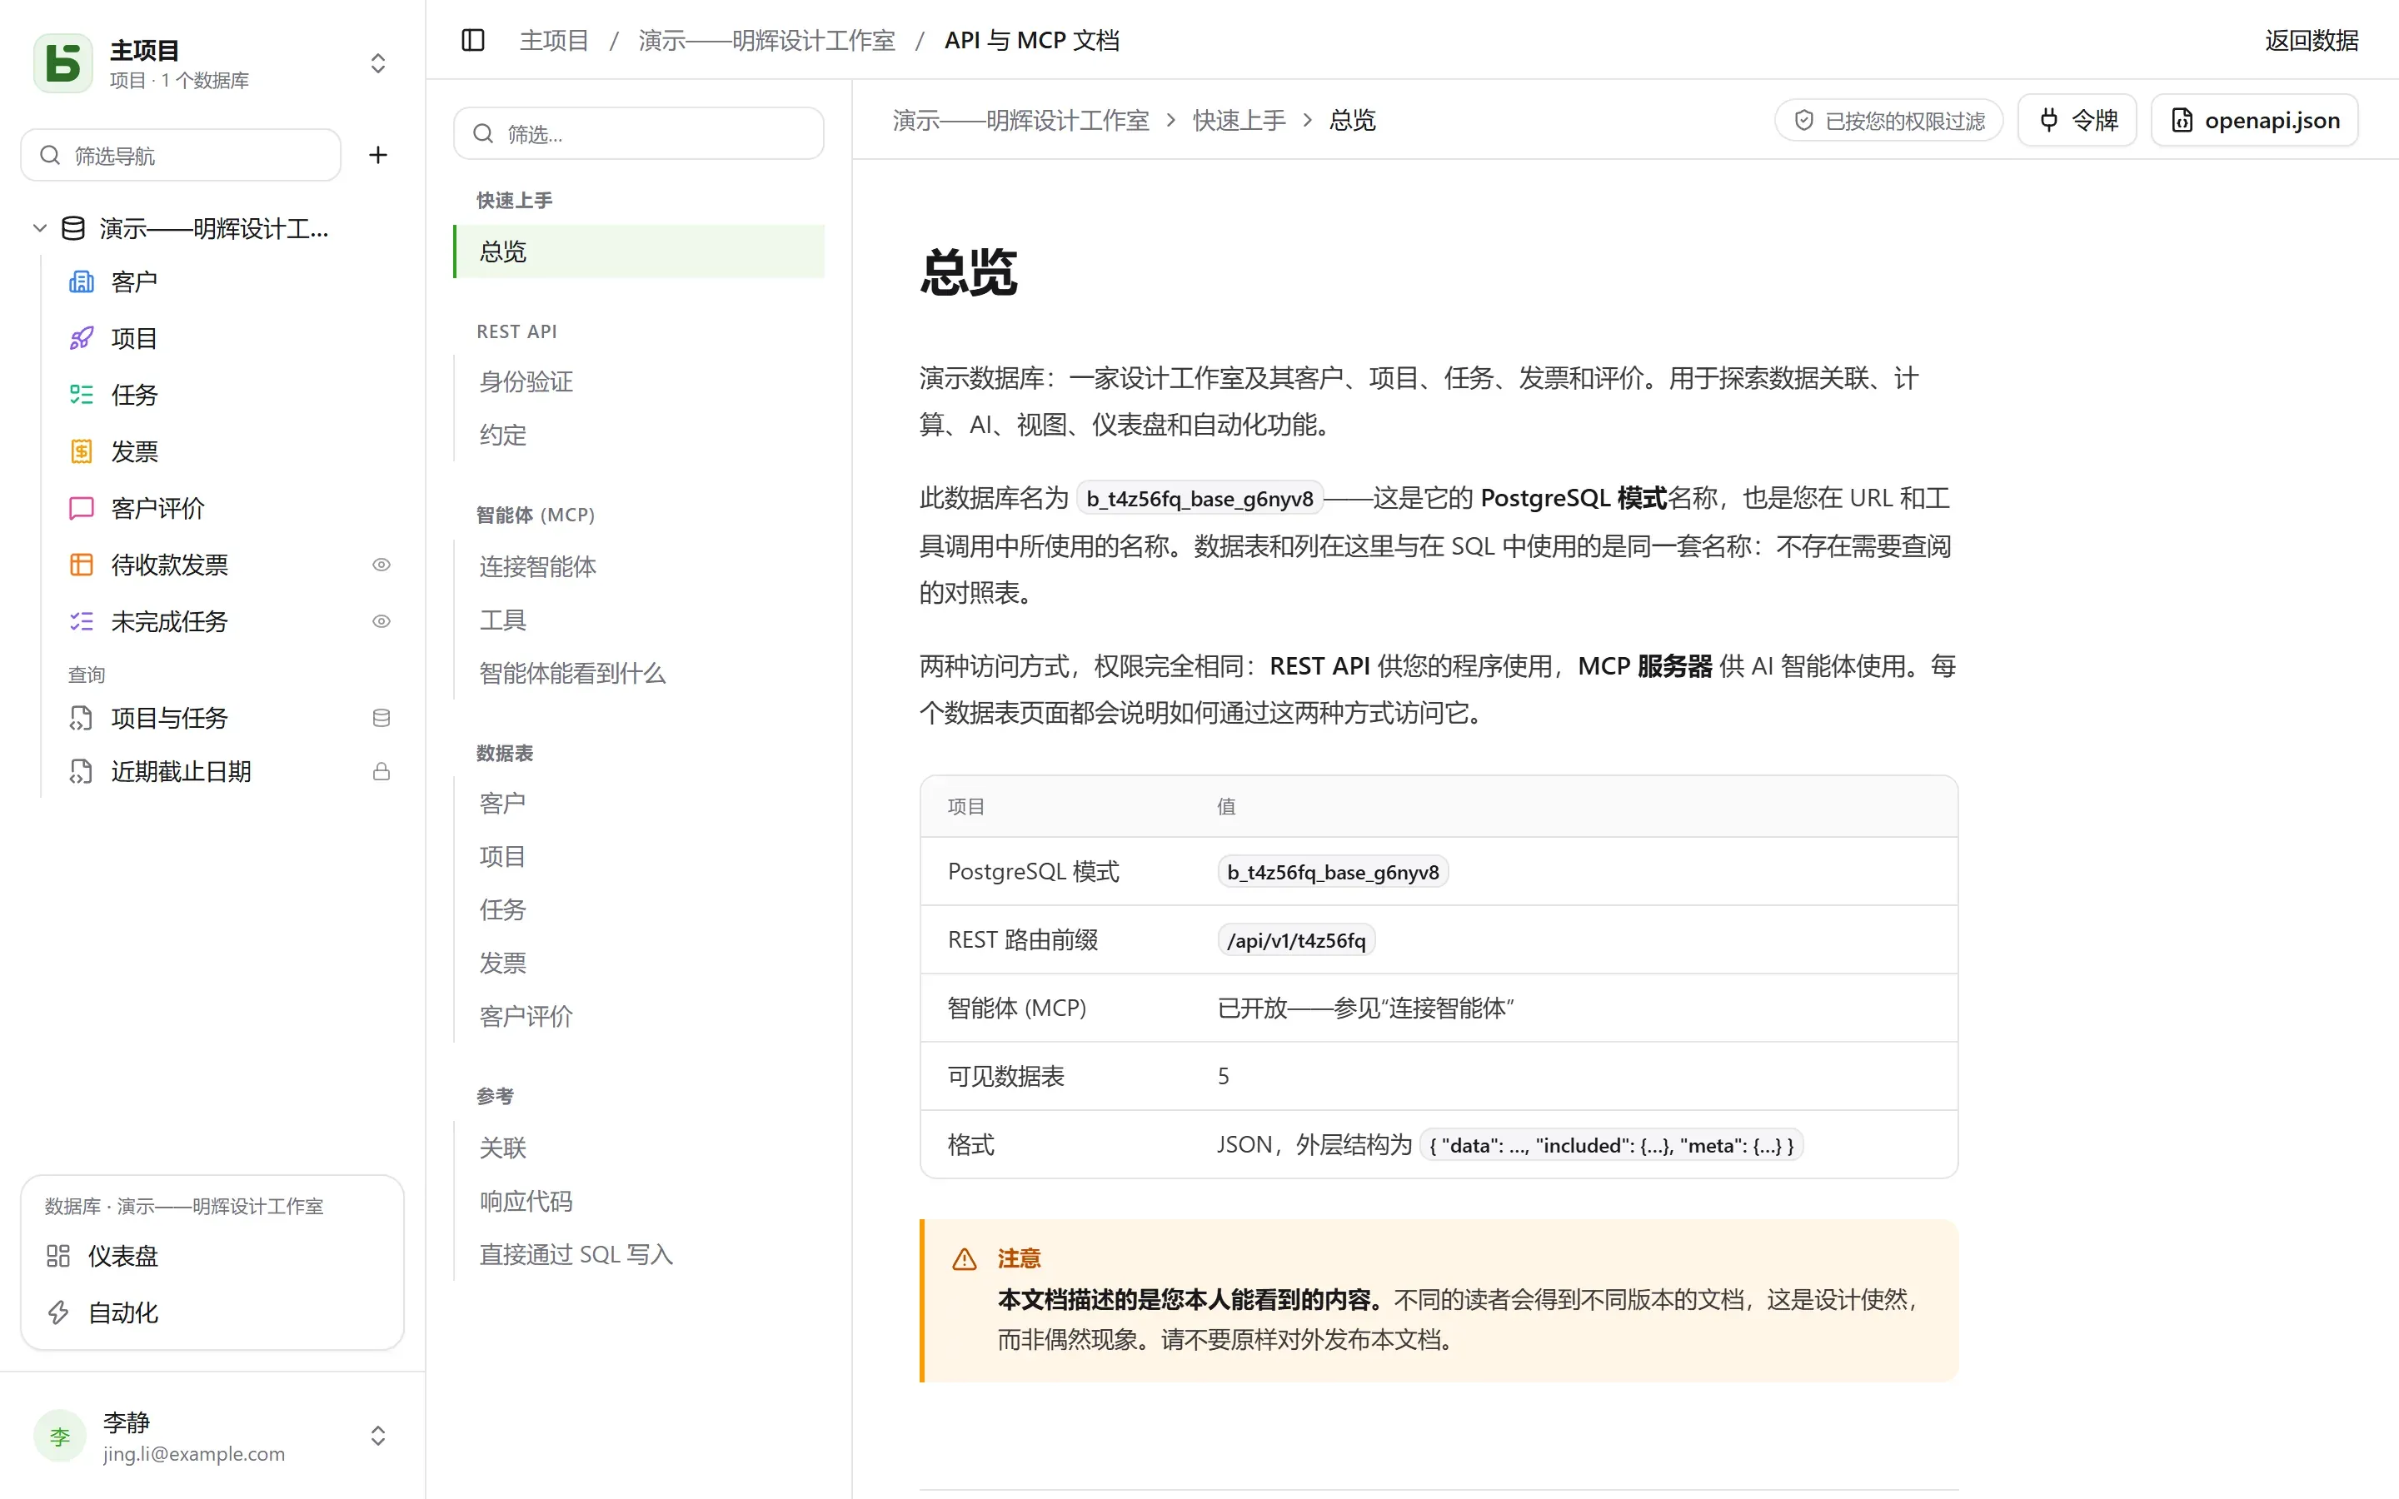Open the 工具 docs page

638,620
